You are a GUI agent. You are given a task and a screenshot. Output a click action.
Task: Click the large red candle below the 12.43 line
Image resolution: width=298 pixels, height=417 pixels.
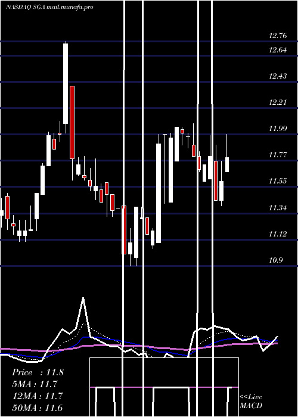[x=72, y=122]
